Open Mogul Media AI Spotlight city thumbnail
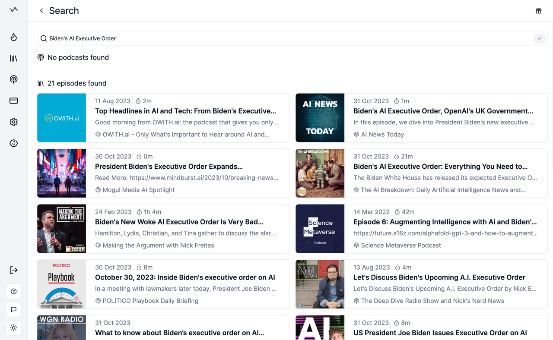The image size is (553, 340). tap(61, 173)
